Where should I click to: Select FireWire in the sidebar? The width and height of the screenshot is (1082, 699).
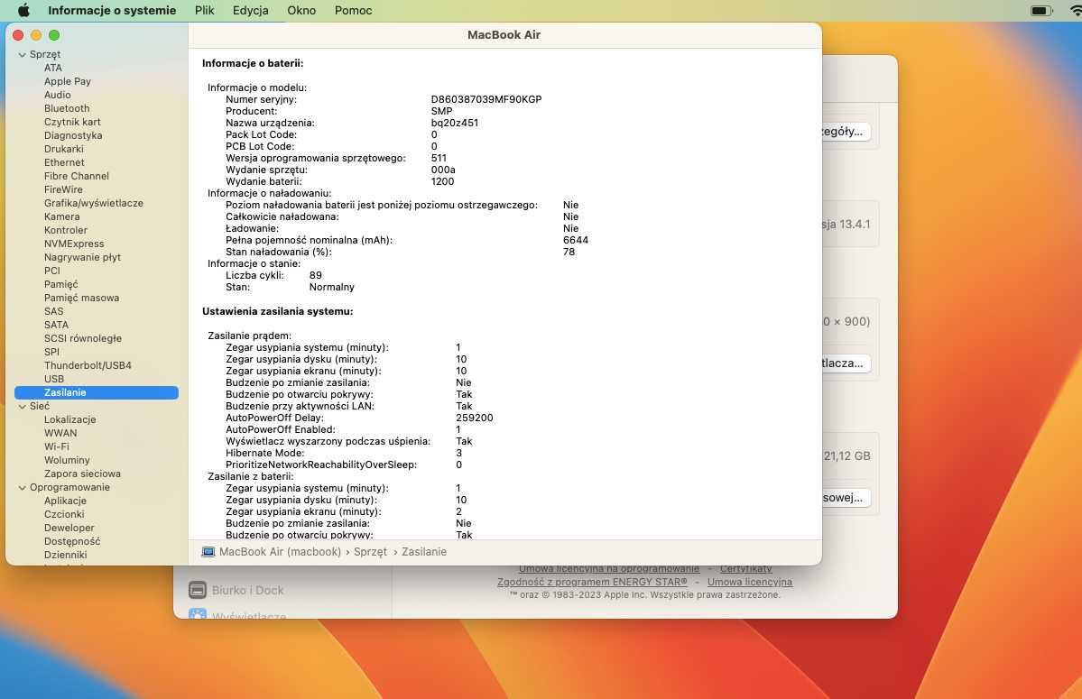coord(63,189)
